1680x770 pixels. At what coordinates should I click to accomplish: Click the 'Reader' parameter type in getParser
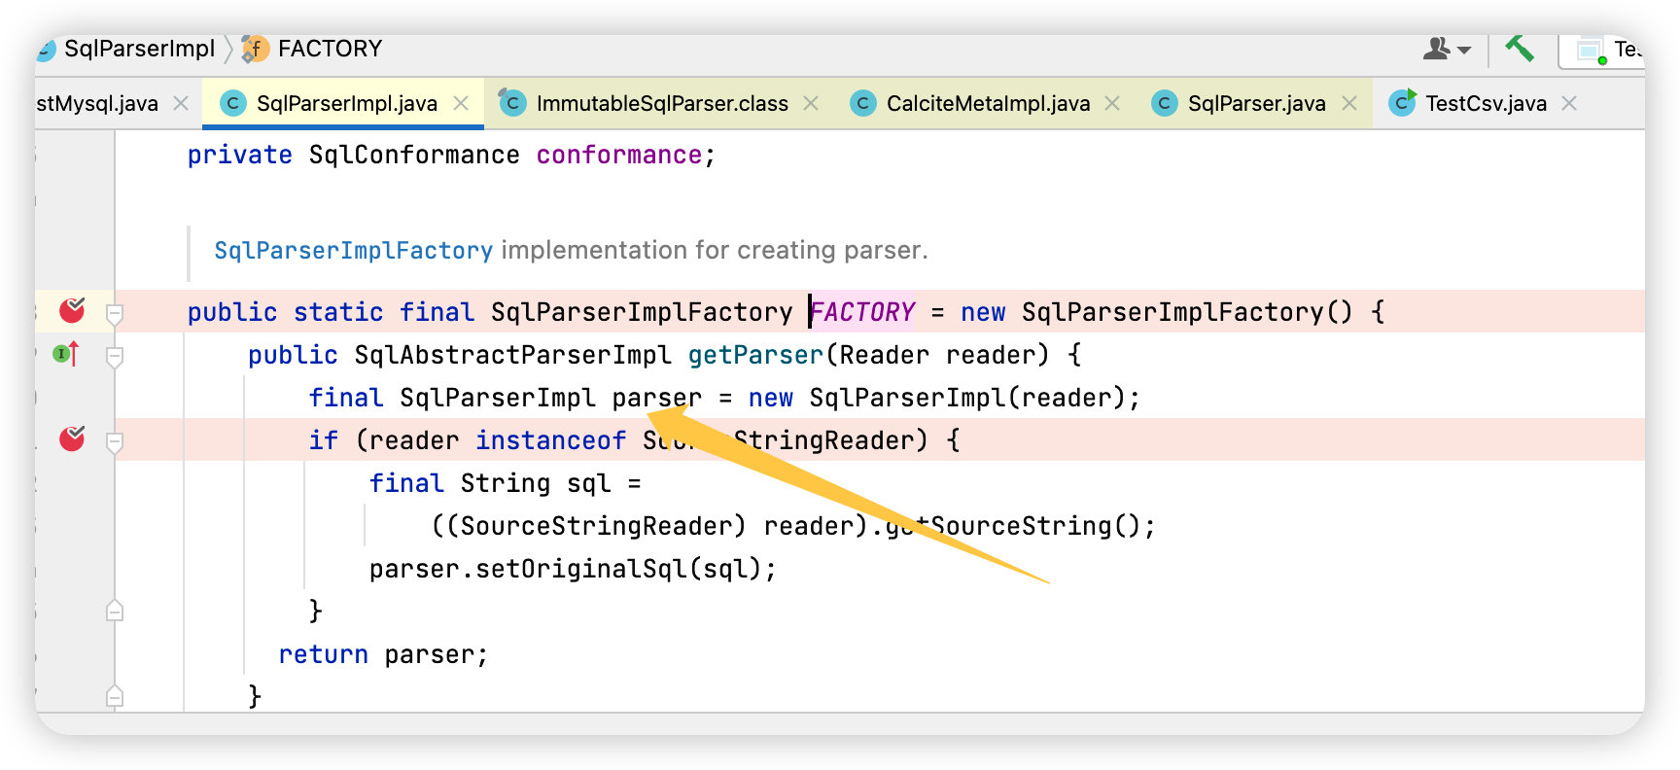point(885,355)
